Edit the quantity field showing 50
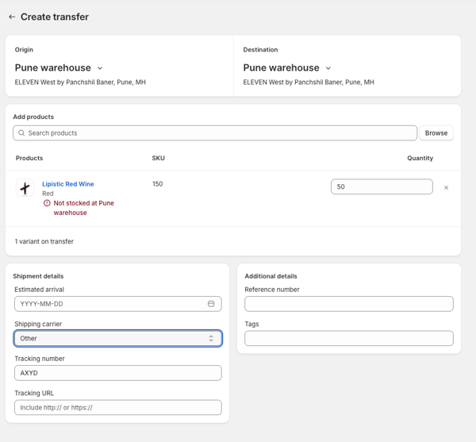 (x=382, y=186)
